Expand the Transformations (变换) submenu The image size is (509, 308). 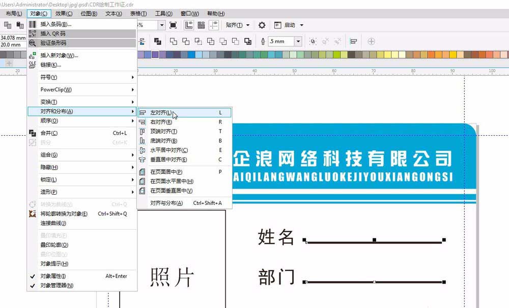pos(82,102)
